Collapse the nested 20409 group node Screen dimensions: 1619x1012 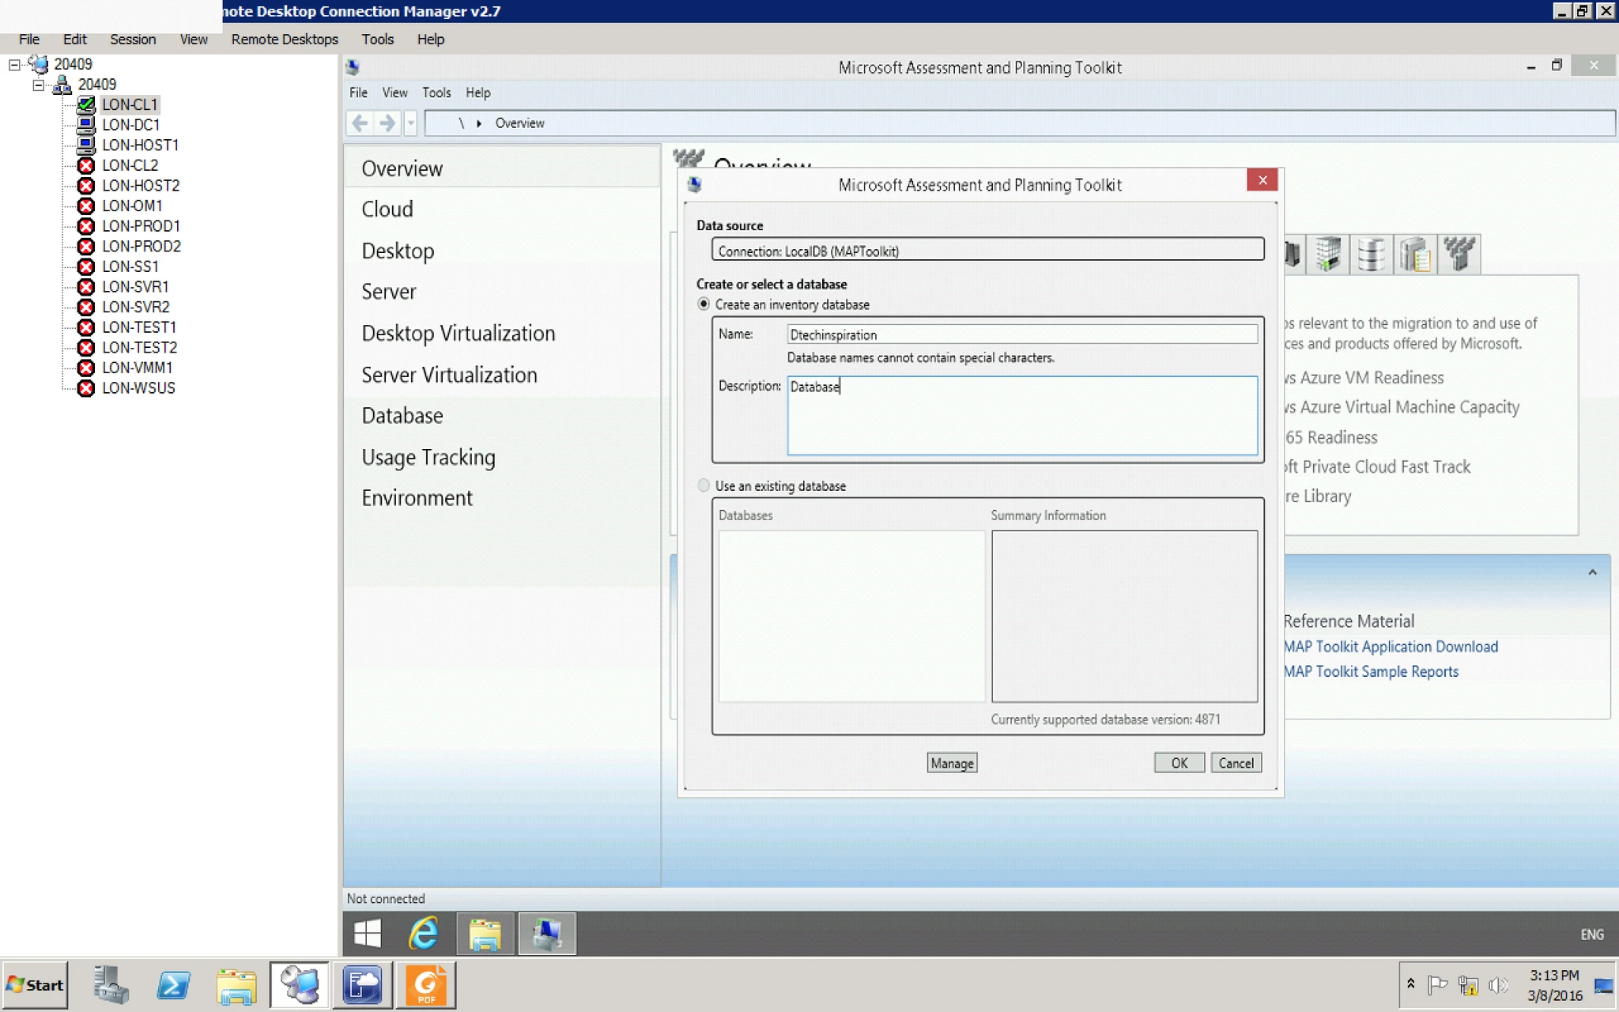(38, 85)
